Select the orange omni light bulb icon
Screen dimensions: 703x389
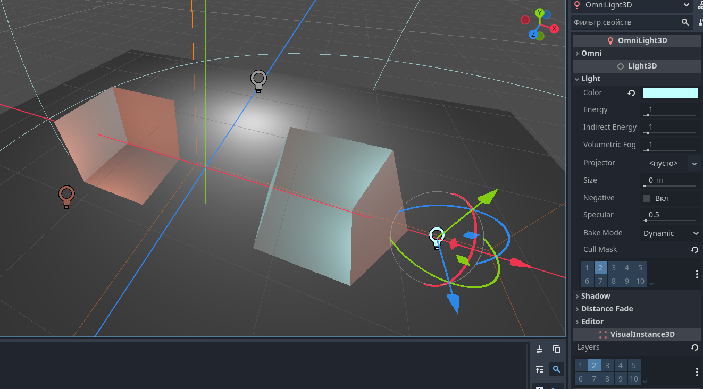[66, 196]
